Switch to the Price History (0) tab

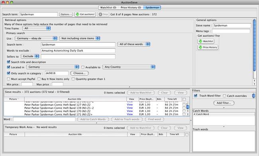click(131, 8)
